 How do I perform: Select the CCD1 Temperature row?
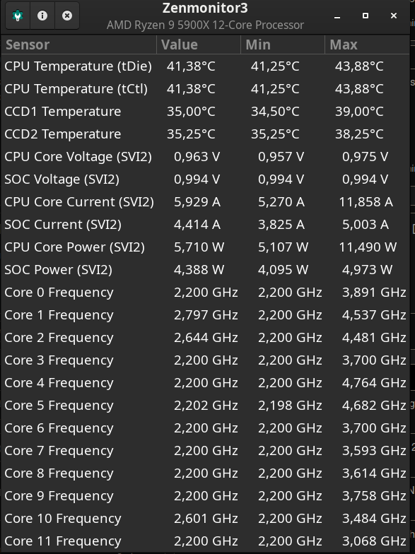coord(205,112)
